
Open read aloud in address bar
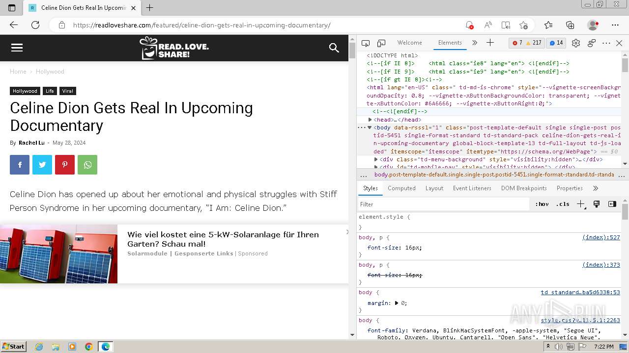[x=487, y=25]
